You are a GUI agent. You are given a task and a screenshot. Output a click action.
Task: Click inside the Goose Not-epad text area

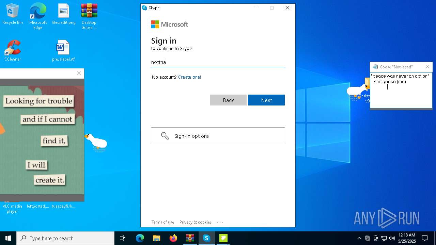pos(401,90)
